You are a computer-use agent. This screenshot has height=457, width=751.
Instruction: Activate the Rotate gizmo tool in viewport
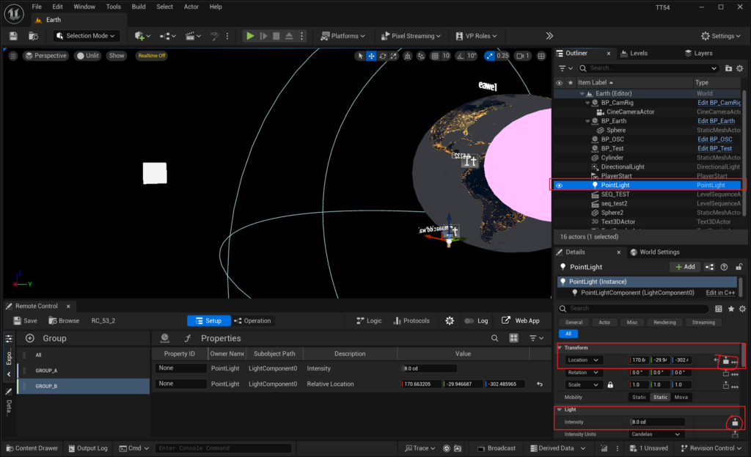coord(383,56)
